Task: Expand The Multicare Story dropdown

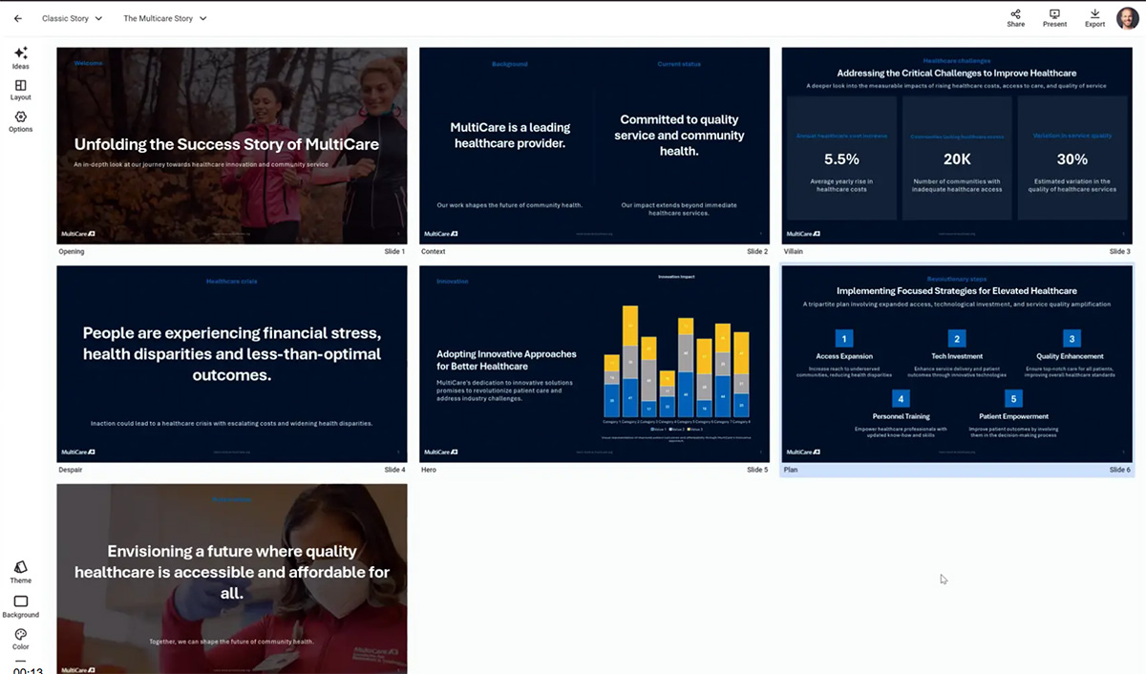Action: point(164,18)
